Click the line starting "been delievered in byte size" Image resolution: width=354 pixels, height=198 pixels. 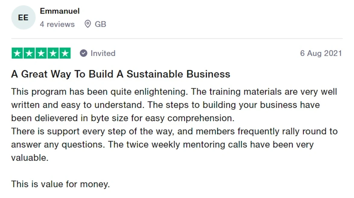[123, 118]
